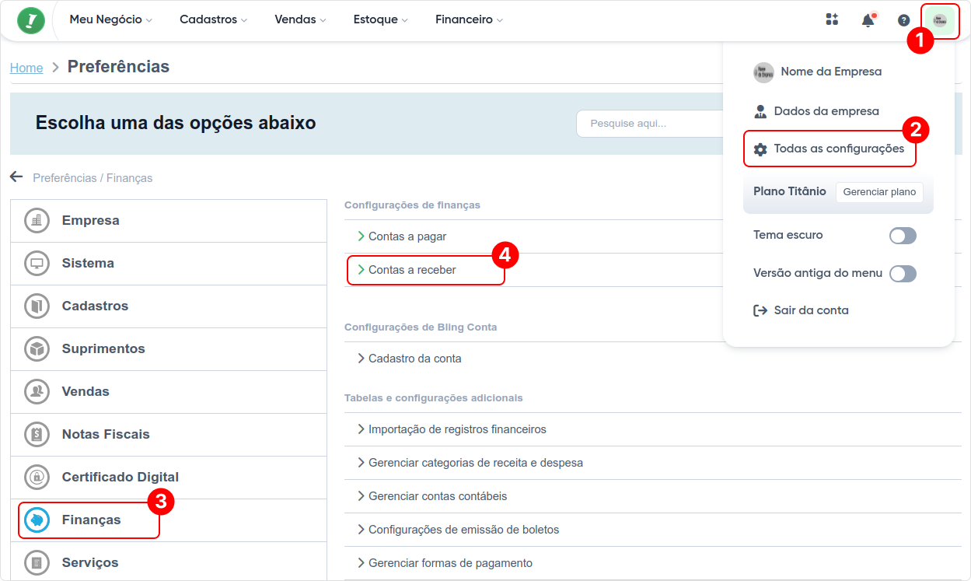Click the Home breadcrumb link
This screenshot has width=971, height=581.
point(26,68)
